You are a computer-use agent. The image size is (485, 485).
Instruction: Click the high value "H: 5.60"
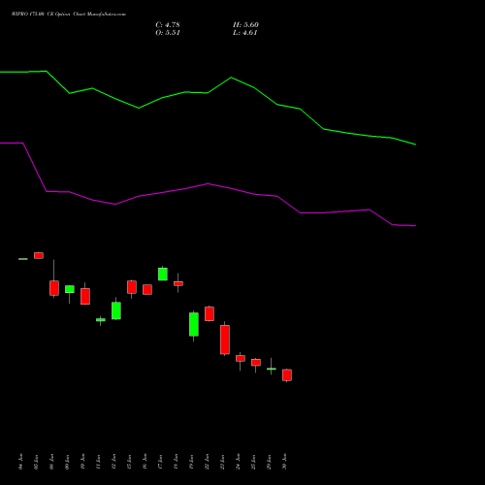point(245,25)
